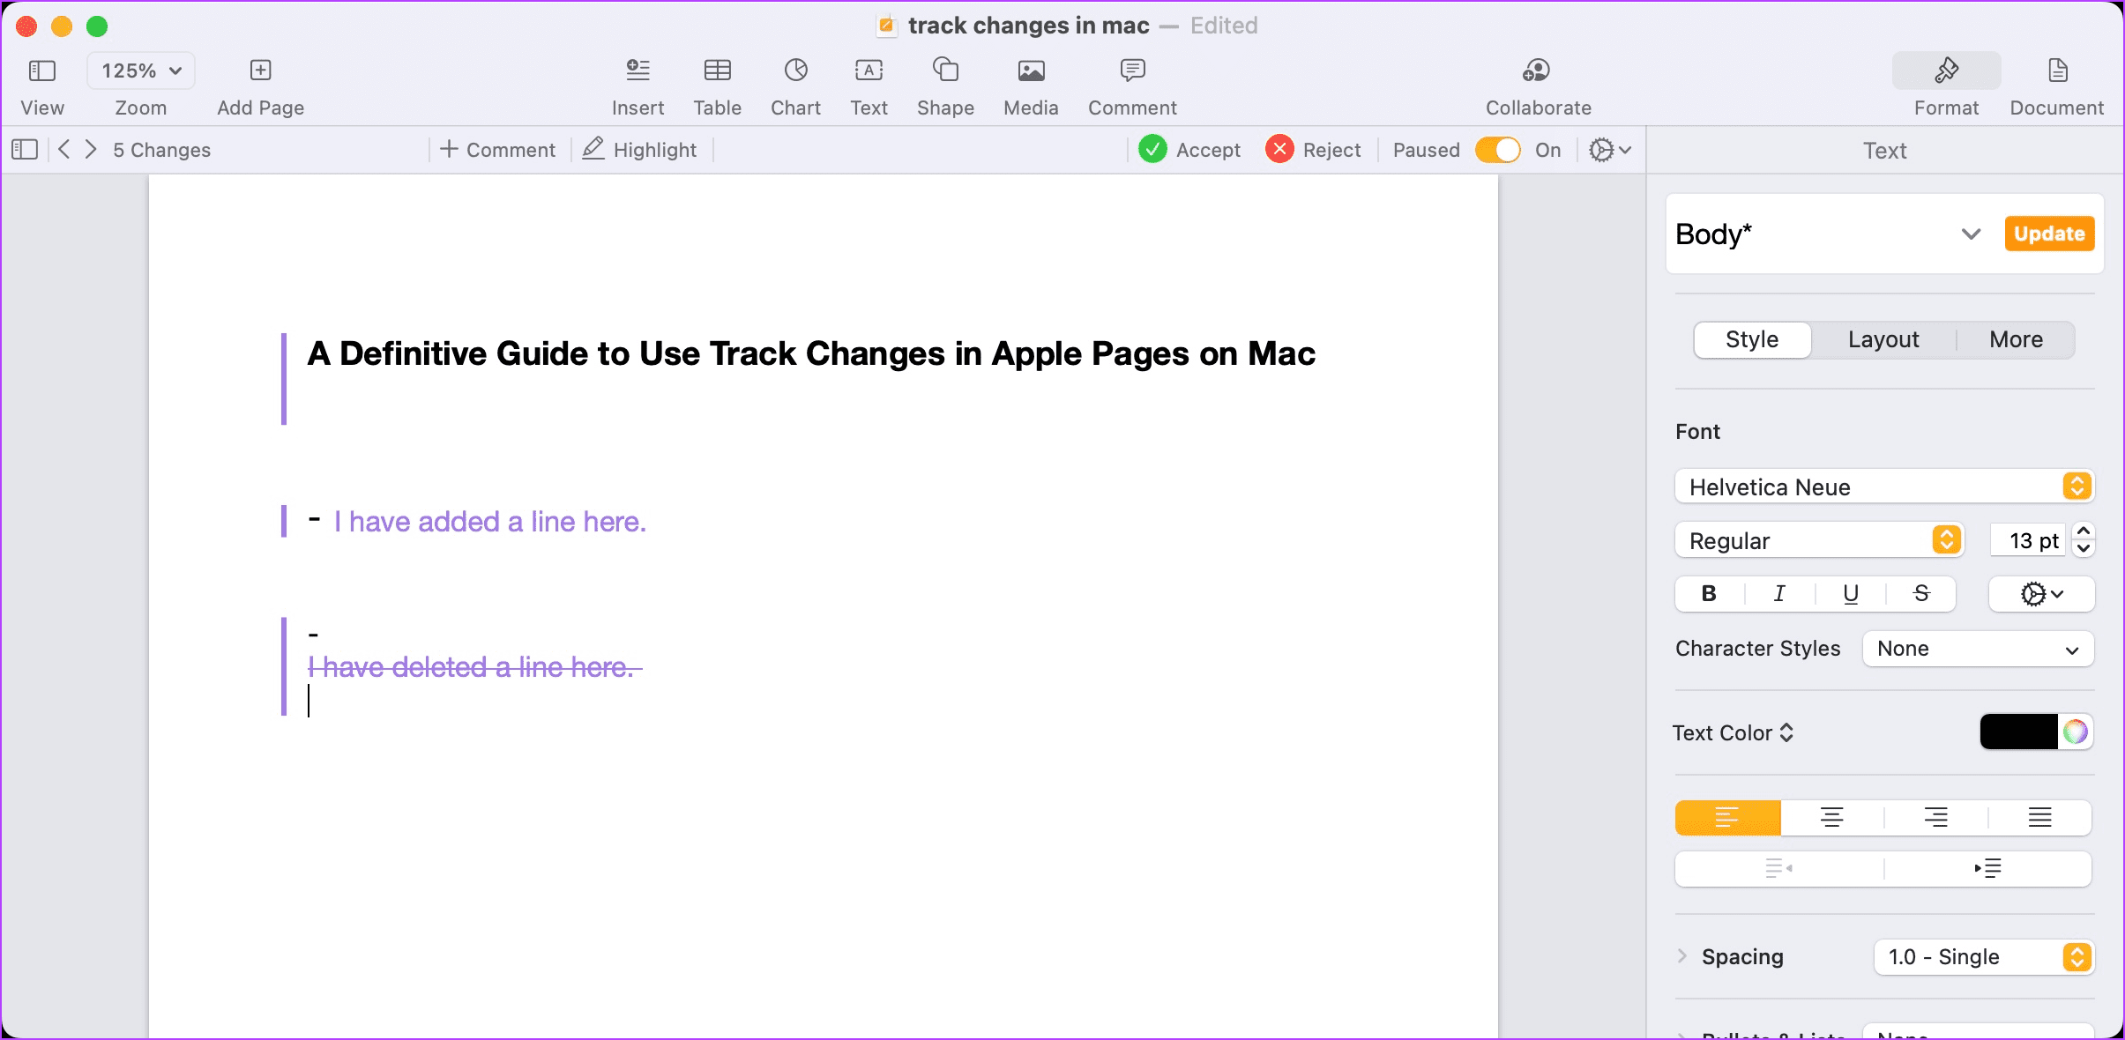Toggle tracking Paused/On switch
This screenshot has height=1040, width=2125.
coord(1497,150)
